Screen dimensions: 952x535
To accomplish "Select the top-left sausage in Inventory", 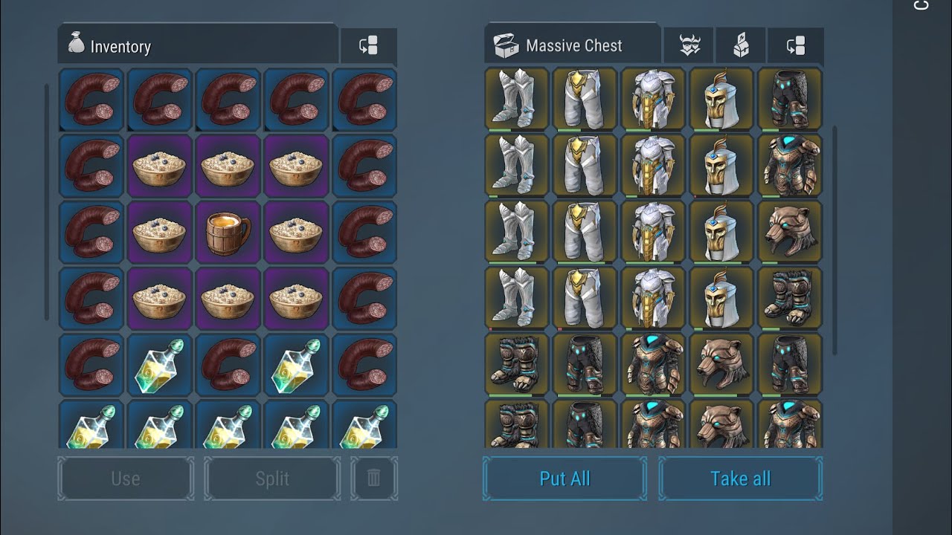I will click(91, 100).
